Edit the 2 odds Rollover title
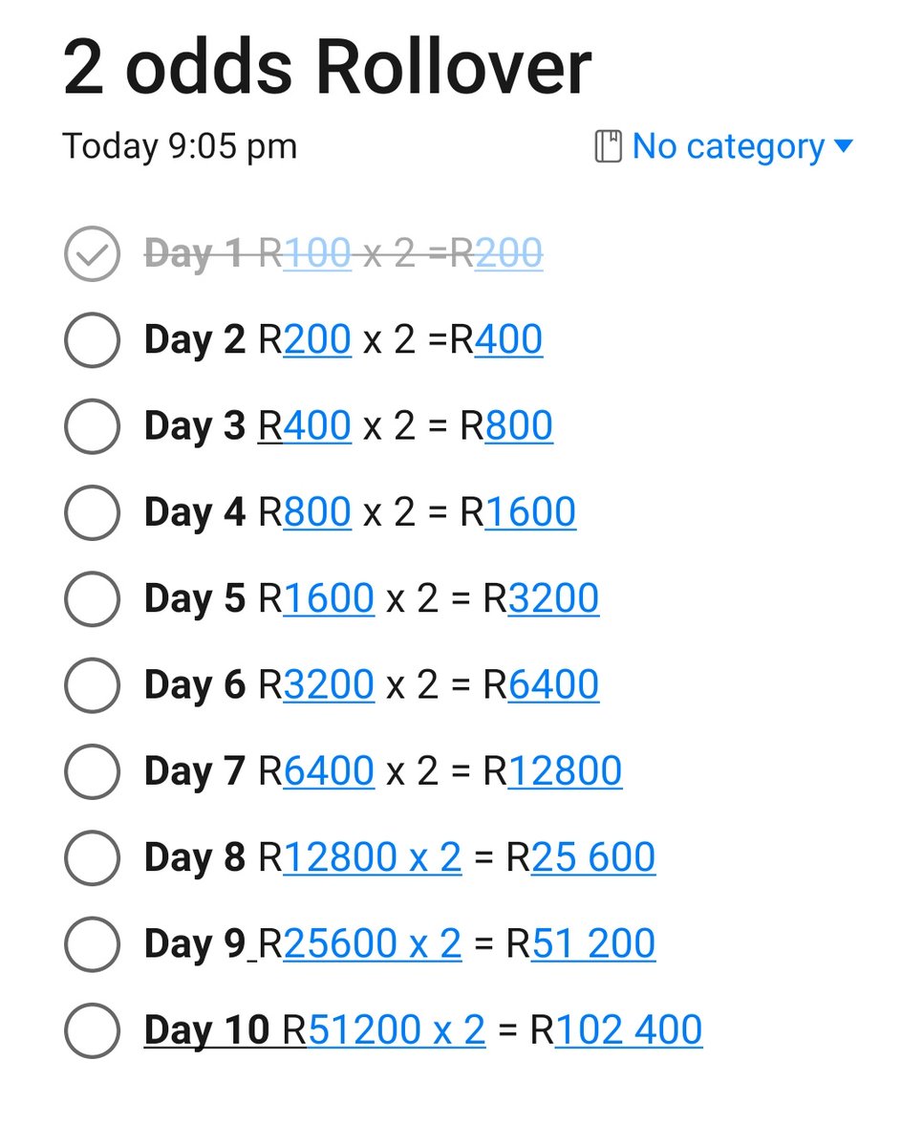The height and width of the screenshot is (1147, 923). click(x=327, y=68)
